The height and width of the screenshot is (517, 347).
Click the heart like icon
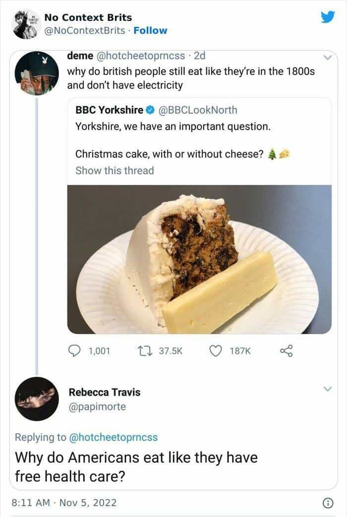click(x=215, y=351)
